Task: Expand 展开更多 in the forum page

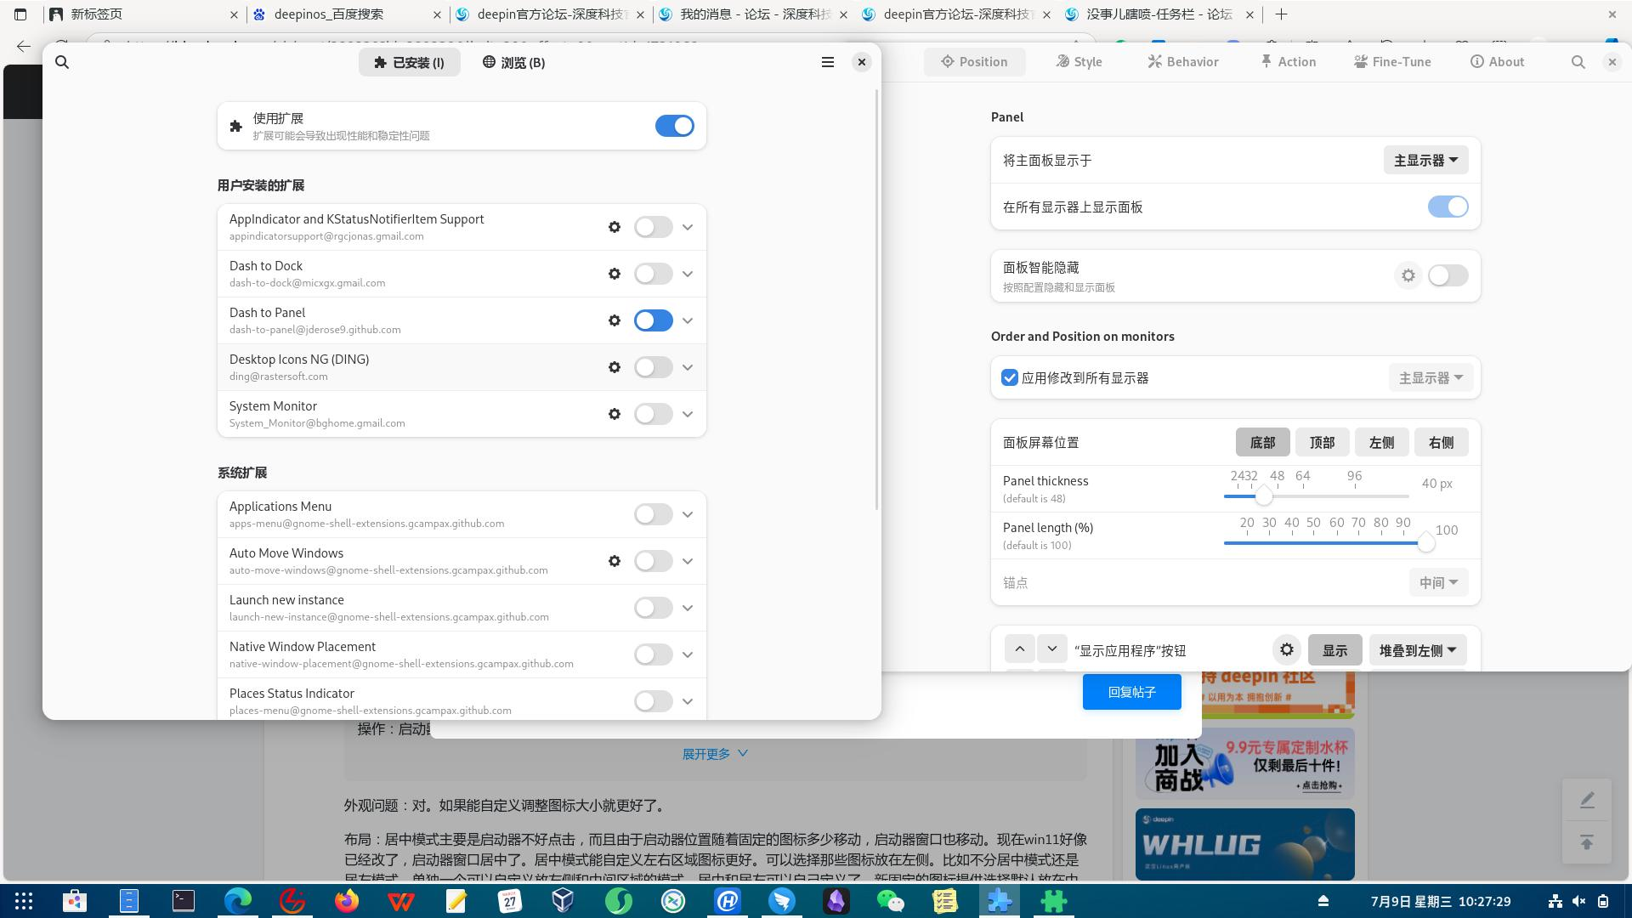Action: coord(715,754)
